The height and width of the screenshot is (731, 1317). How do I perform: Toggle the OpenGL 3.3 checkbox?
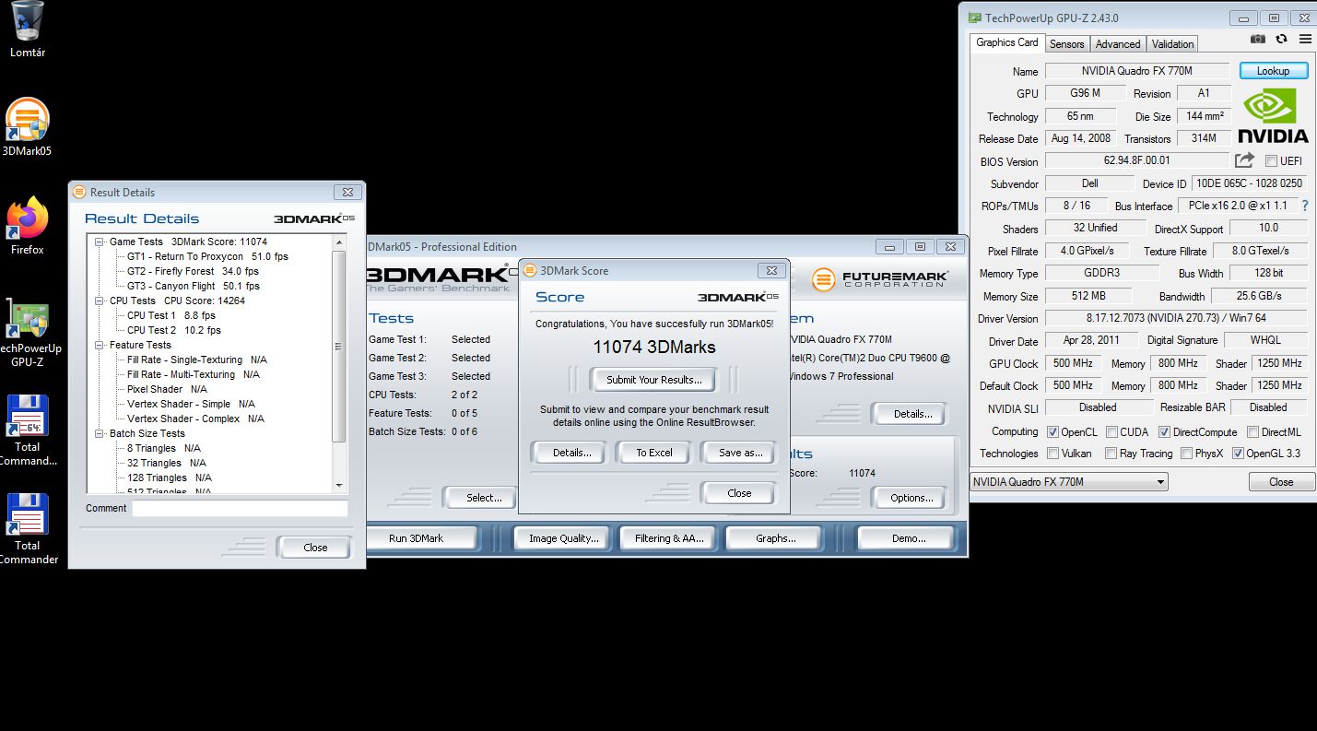click(x=1238, y=454)
